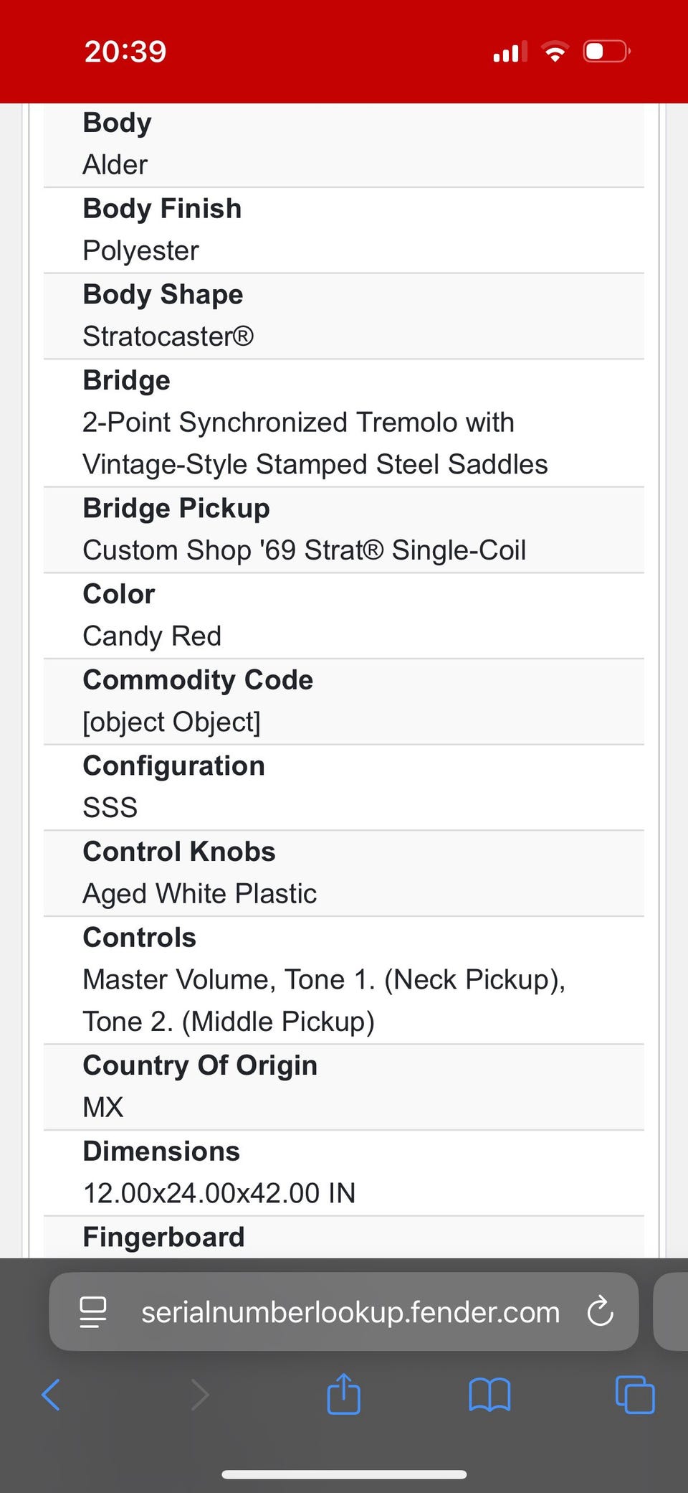The width and height of the screenshot is (688, 1493).
Task: Tap the Candy Red color value
Action: pyautogui.click(x=152, y=636)
